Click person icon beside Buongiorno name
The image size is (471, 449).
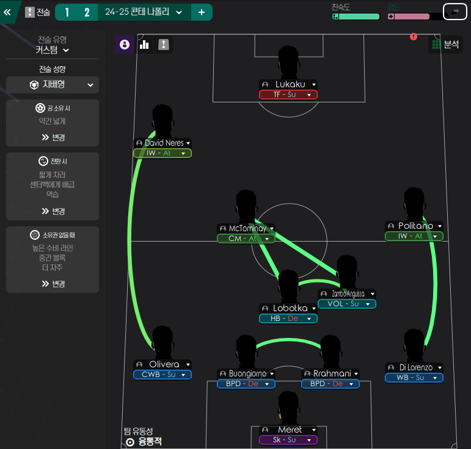pyautogui.click(x=223, y=374)
